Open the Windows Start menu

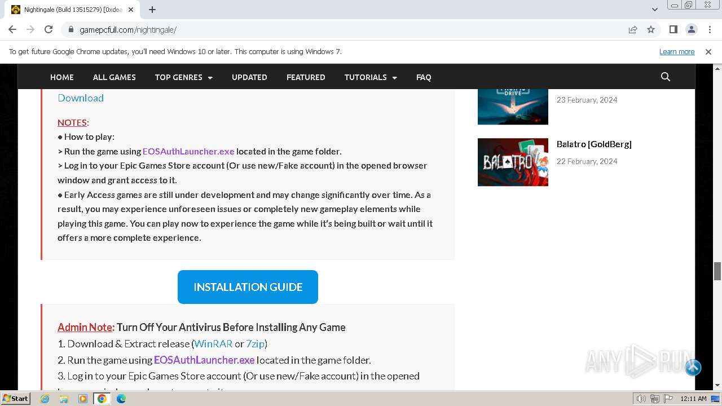(x=16, y=399)
